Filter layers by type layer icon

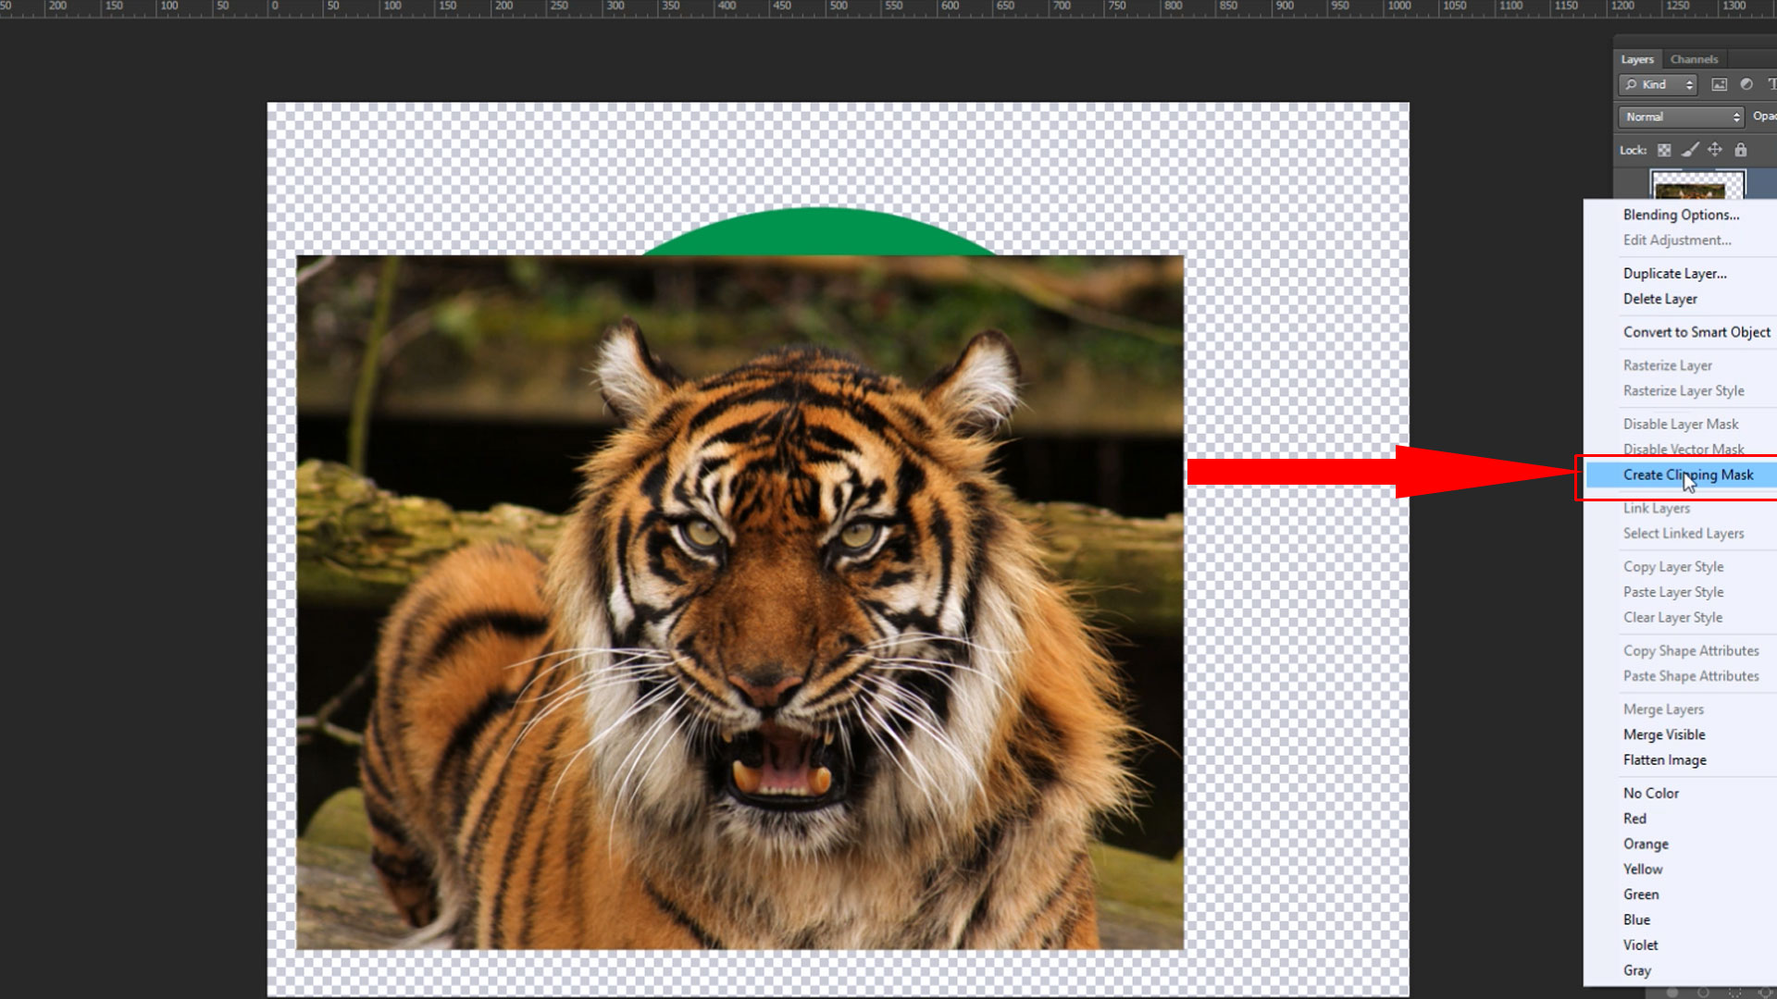pyautogui.click(x=1771, y=84)
